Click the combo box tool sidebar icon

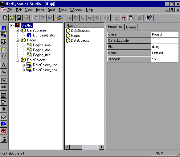coord(4,102)
